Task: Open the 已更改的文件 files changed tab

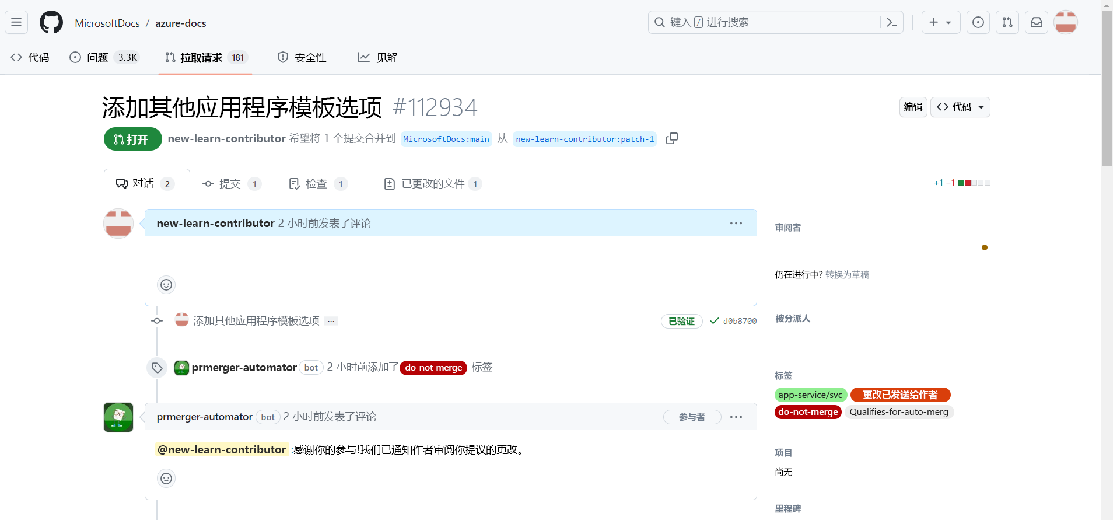Action: coord(433,184)
